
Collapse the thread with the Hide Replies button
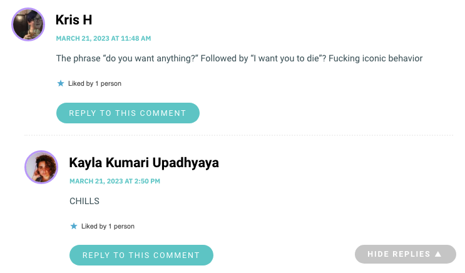[406, 254]
